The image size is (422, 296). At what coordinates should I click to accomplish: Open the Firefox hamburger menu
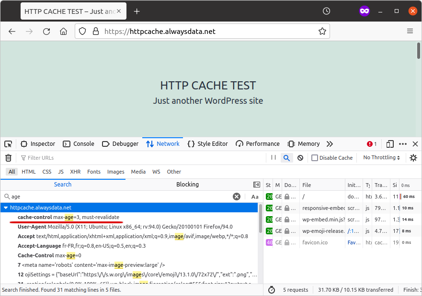pos(410,31)
